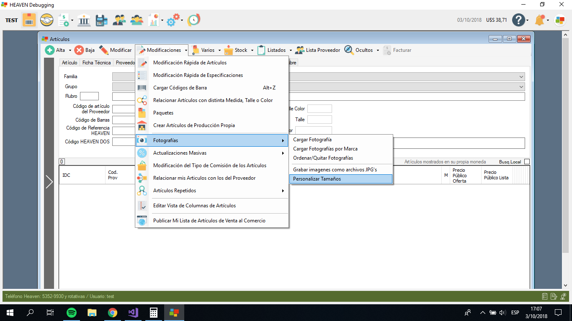Image resolution: width=572 pixels, height=321 pixels.
Task: Expand the Varios dropdown
Action: tap(219, 50)
